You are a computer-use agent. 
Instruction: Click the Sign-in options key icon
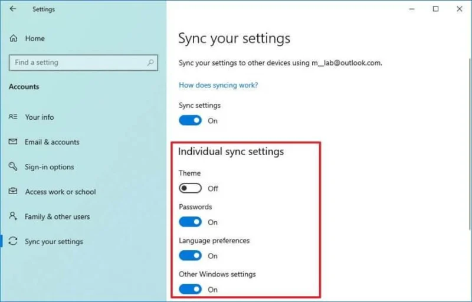[13, 166]
